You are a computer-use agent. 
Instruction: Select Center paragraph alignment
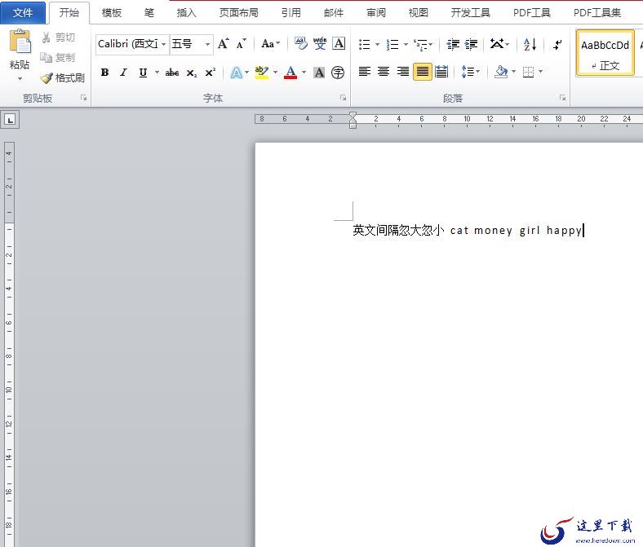click(x=384, y=72)
